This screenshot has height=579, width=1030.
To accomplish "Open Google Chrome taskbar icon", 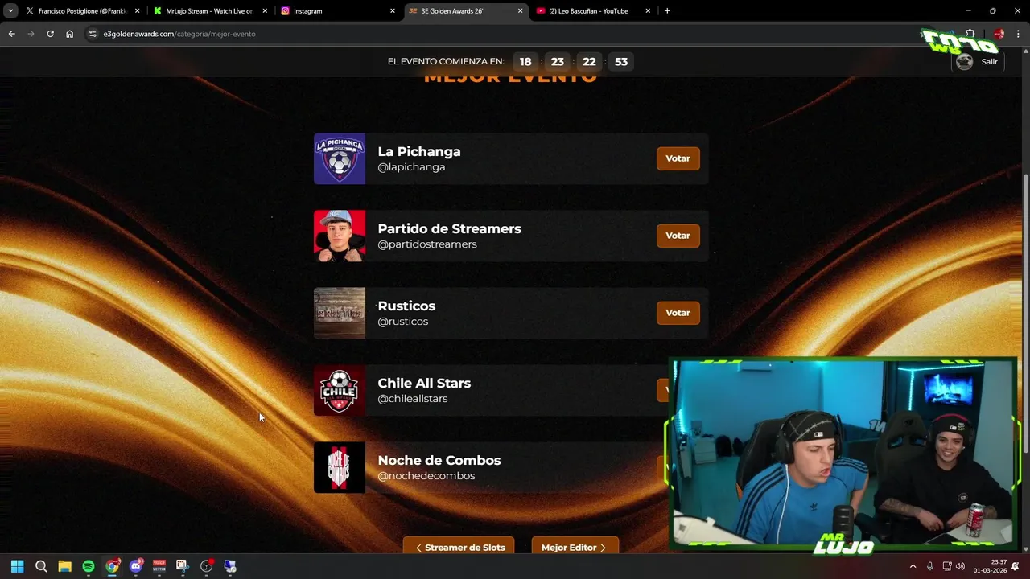I will (x=112, y=566).
